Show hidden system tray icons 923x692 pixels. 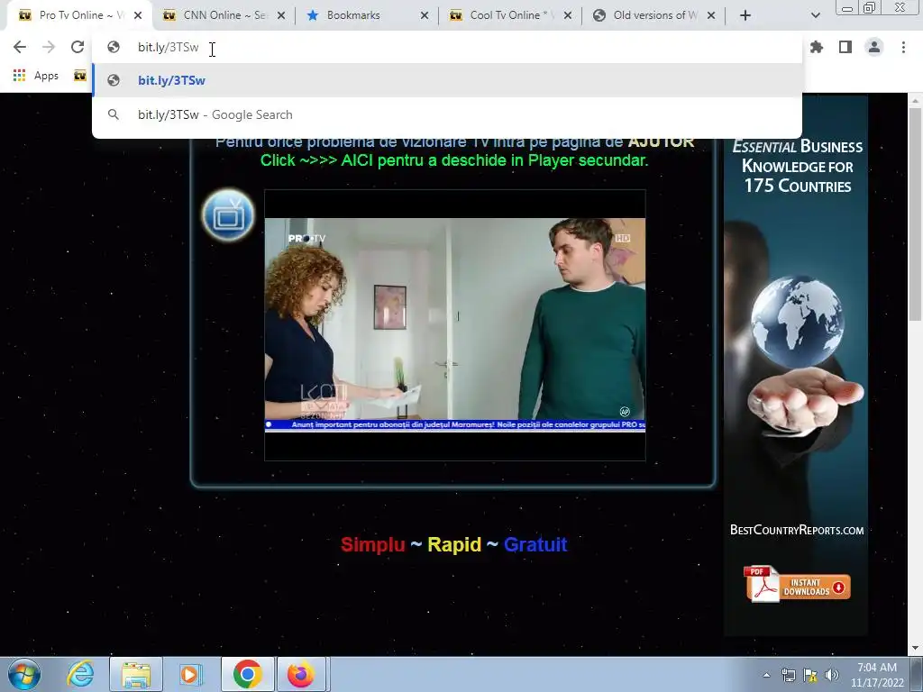click(766, 675)
